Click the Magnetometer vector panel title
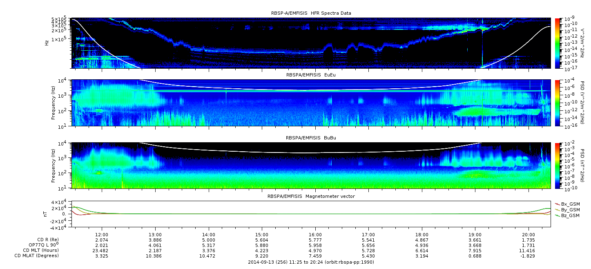This screenshot has width=591, height=269. click(x=311, y=196)
